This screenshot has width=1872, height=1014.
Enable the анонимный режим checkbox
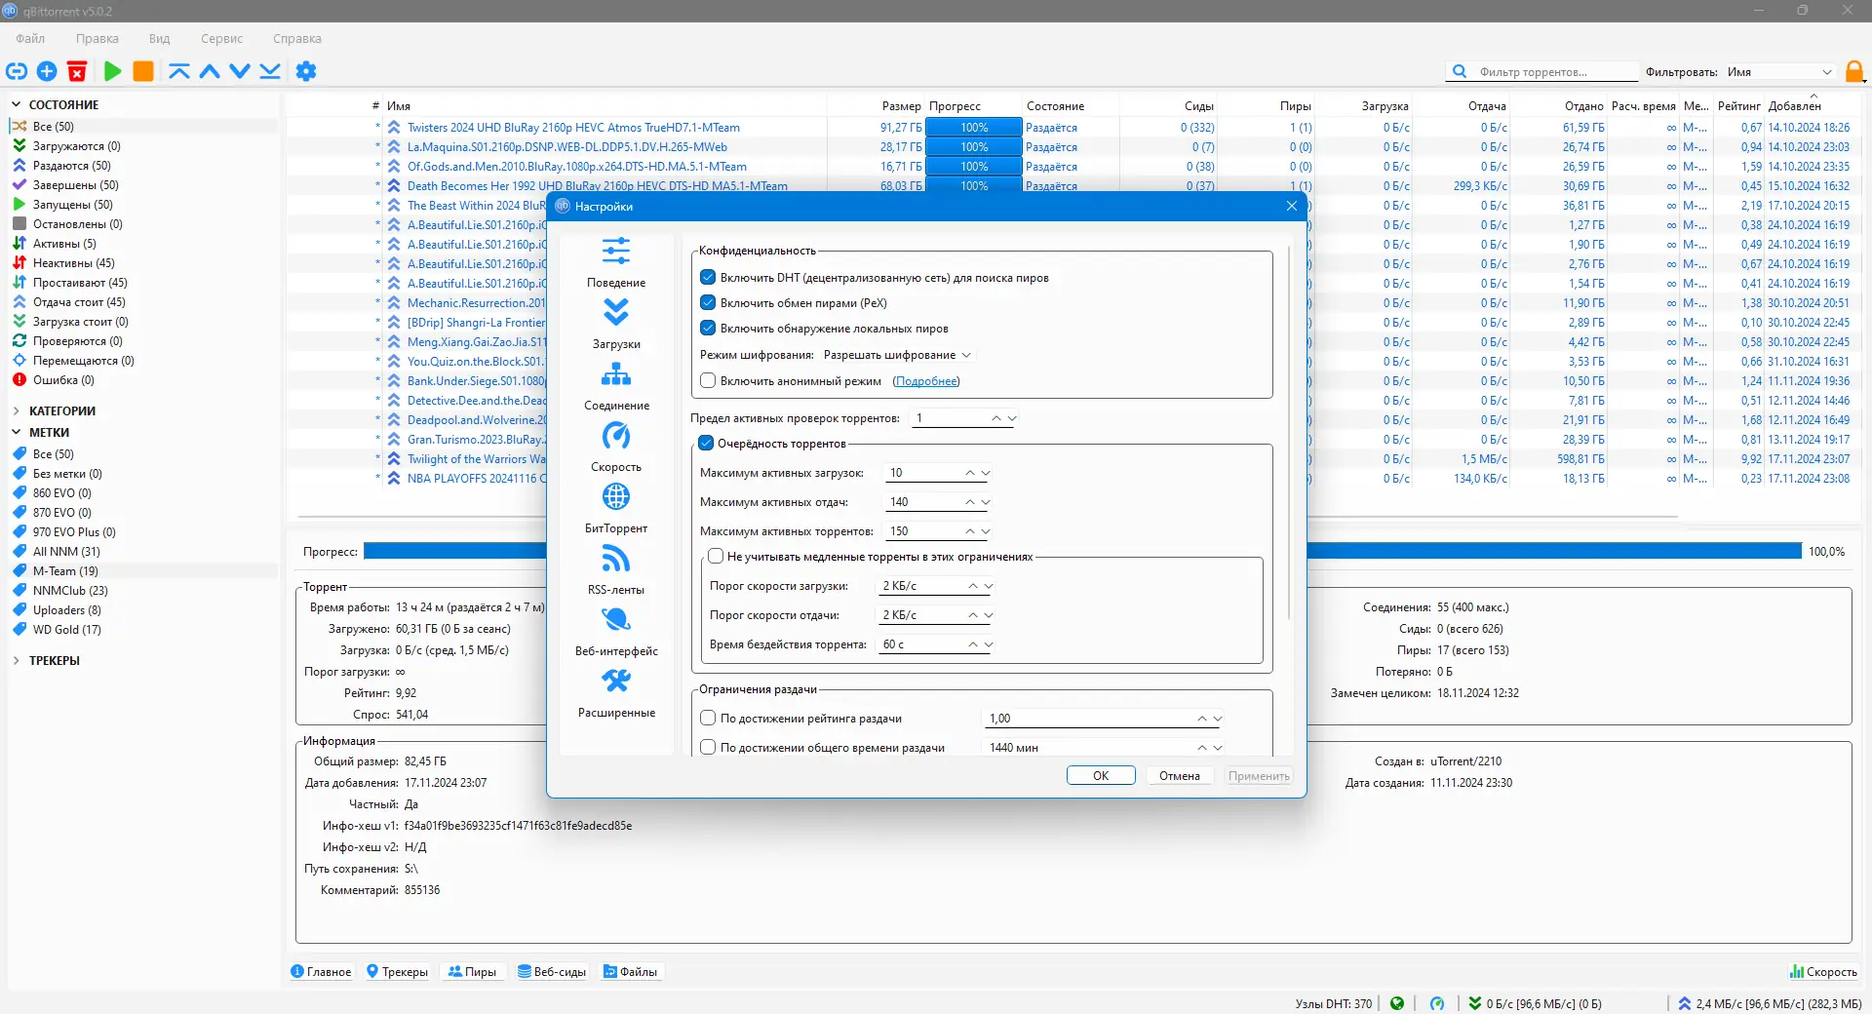click(708, 381)
